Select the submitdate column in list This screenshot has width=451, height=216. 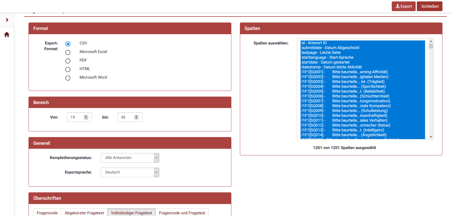330,48
